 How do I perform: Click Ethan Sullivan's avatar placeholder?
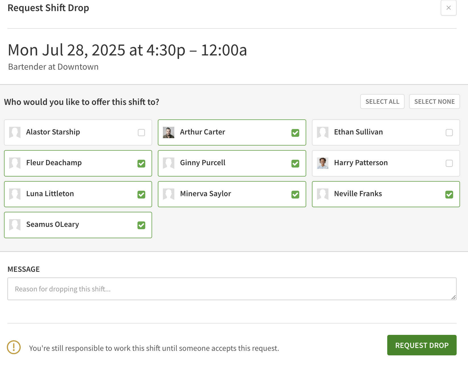(322, 132)
